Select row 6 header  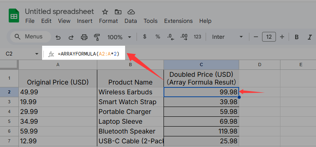[x=9, y=131]
